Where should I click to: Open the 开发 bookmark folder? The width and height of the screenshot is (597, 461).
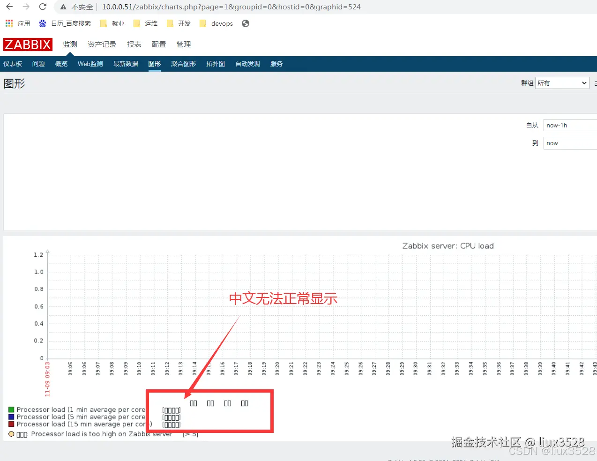[x=179, y=23]
